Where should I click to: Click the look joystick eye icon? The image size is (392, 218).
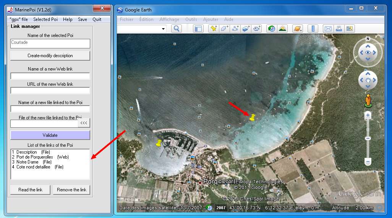click(x=368, y=52)
